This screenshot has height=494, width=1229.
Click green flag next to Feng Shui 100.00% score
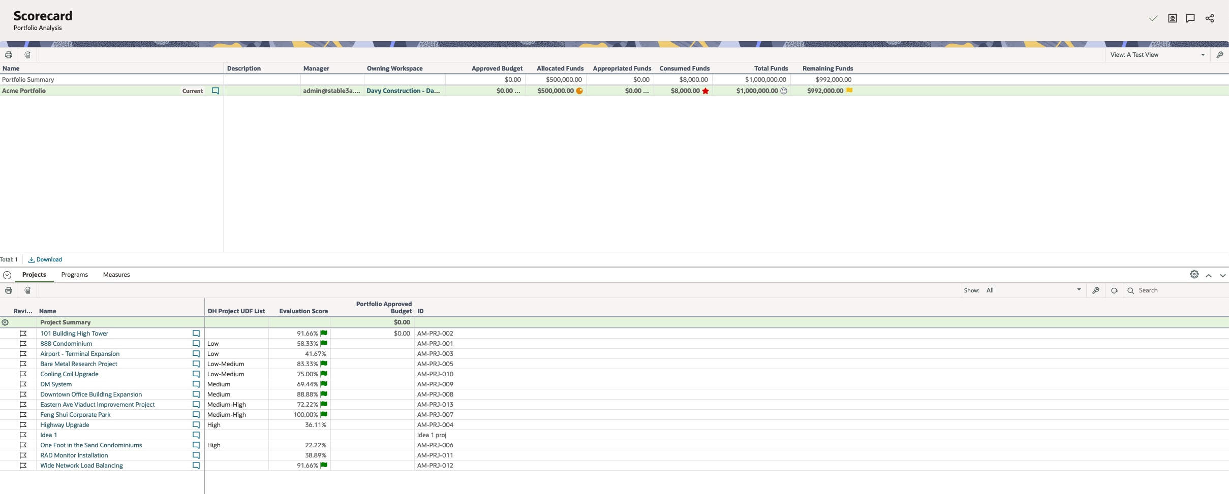[x=324, y=414]
